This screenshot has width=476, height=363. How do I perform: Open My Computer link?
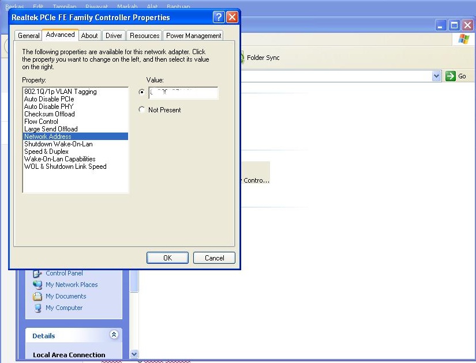[x=64, y=308]
